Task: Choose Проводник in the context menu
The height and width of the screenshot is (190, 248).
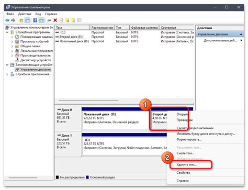Action: click(185, 120)
